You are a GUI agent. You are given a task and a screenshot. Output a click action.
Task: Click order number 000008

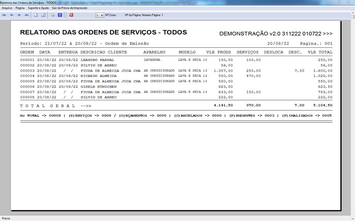(27, 97)
